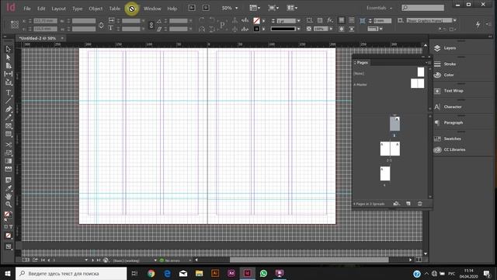Open Pages panel flyout menu
Image resolution: width=497 pixels, height=280 pixels.
click(427, 62)
